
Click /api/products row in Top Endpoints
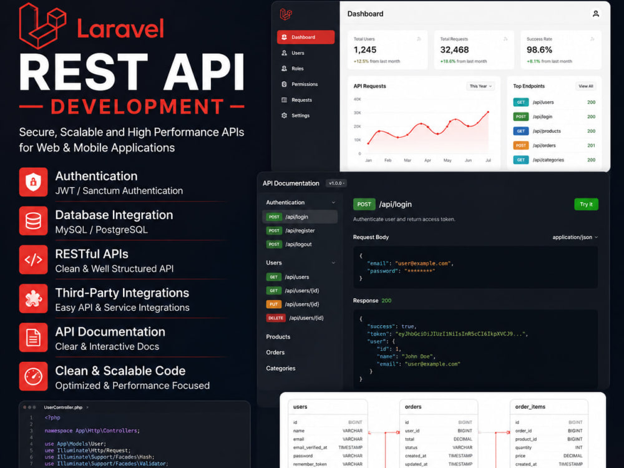click(554, 131)
